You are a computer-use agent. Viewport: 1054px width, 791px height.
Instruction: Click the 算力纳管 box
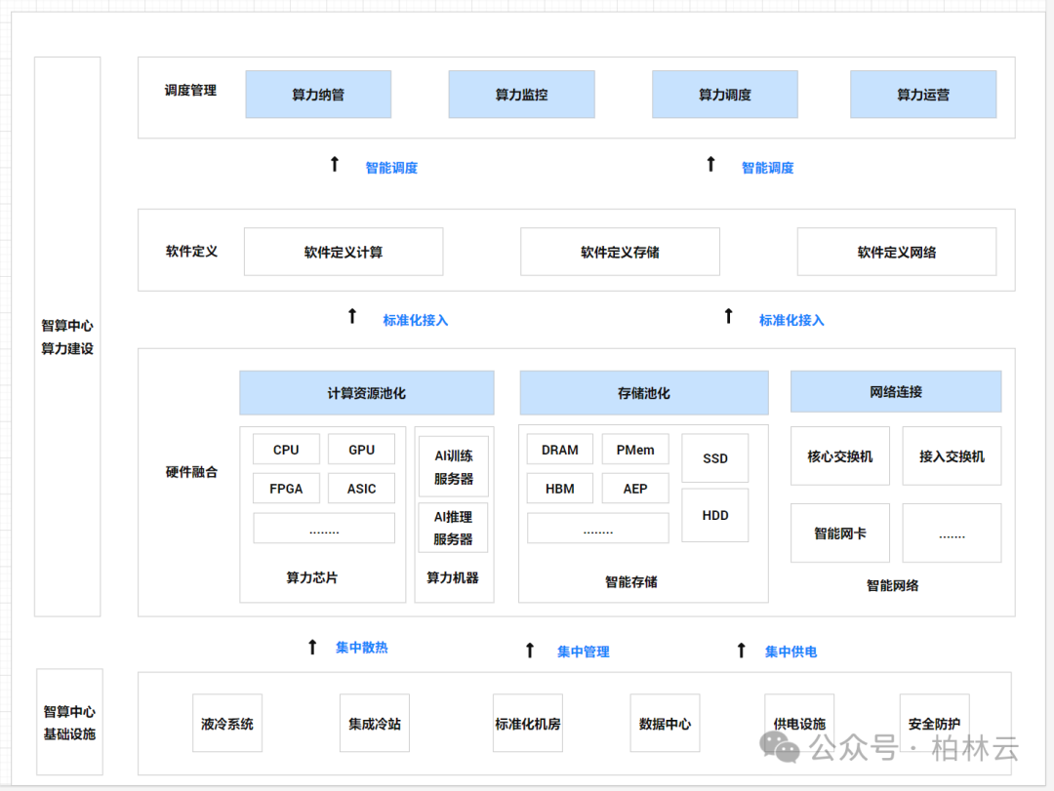coord(317,95)
